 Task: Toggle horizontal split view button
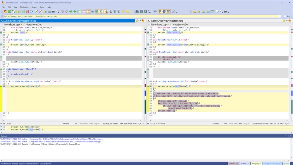point(93,12)
